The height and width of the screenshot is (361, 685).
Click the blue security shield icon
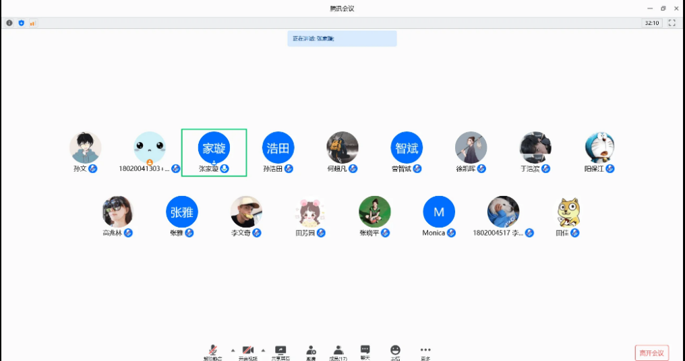pos(21,23)
